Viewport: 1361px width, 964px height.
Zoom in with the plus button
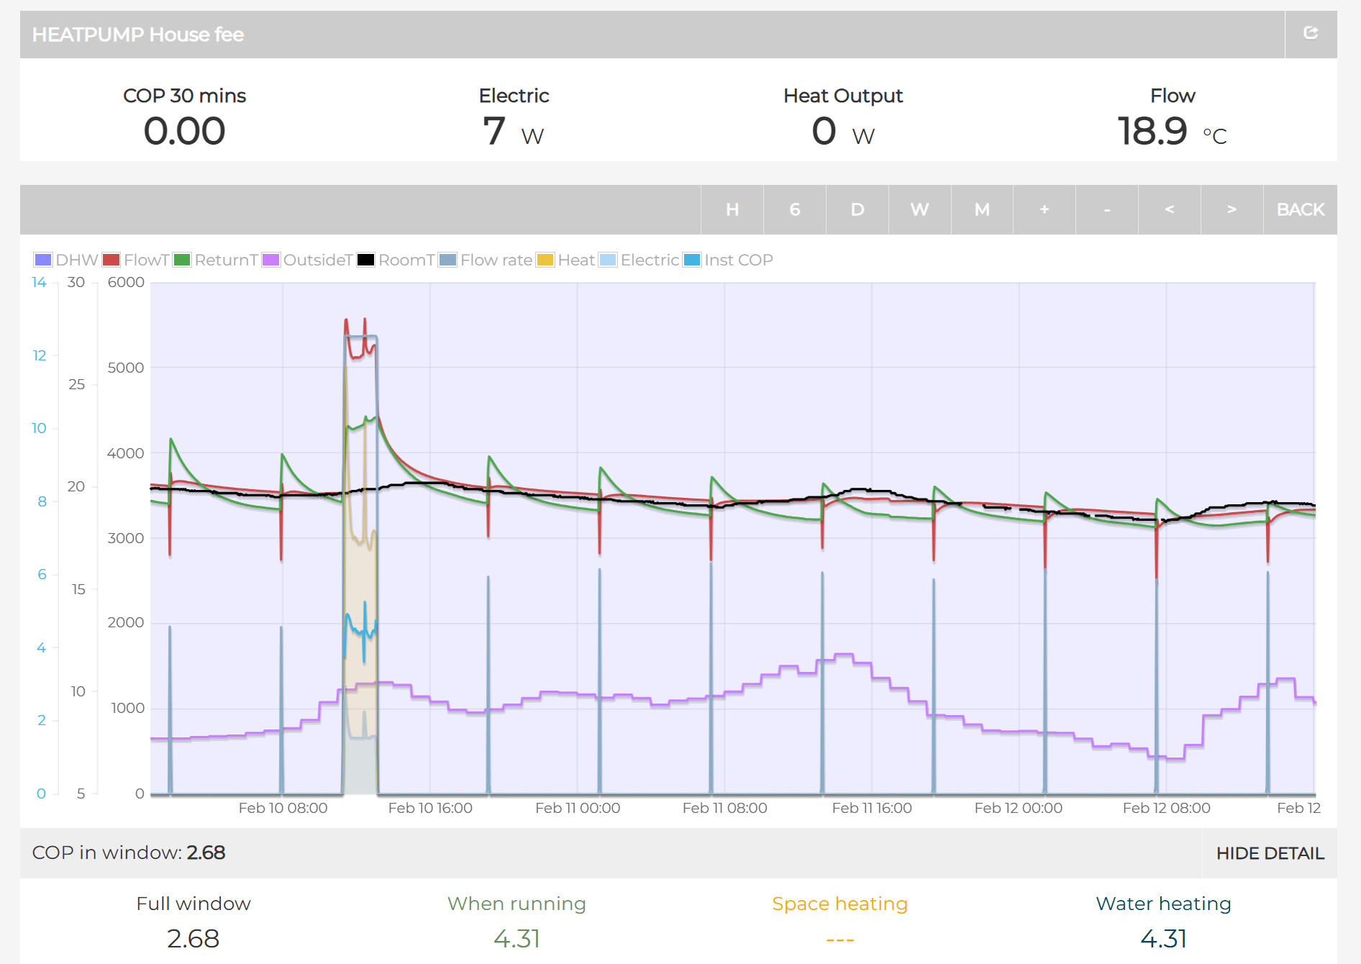coord(1044,209)
